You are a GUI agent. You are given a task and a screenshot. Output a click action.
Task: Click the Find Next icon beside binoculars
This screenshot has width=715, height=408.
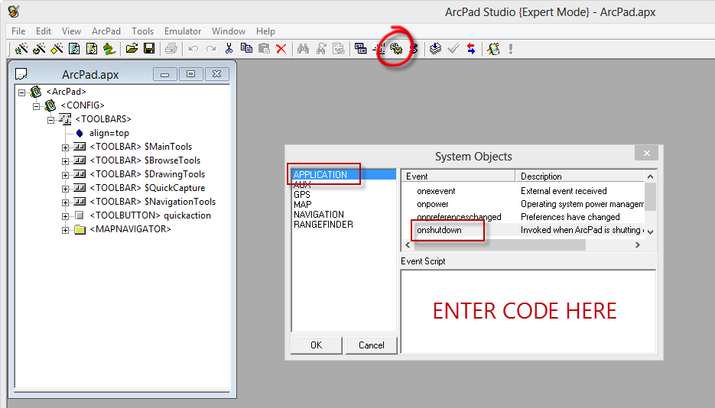321,48
